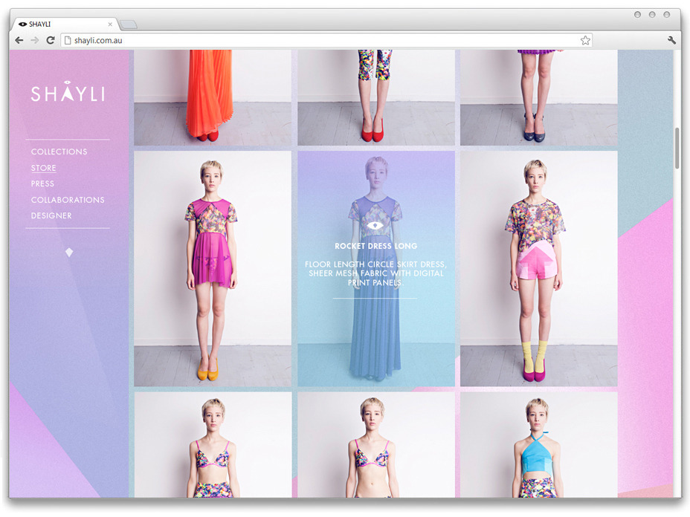Open the Store link
The image size is (690, 517).
(44, 168)
